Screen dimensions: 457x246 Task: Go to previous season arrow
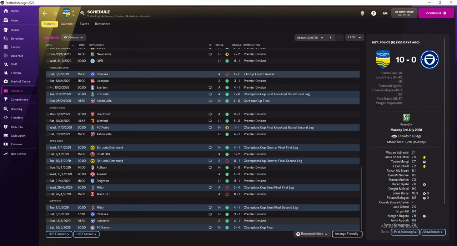click(x=331, y=37)
